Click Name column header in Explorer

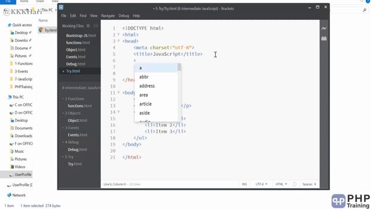click(43, 20)
